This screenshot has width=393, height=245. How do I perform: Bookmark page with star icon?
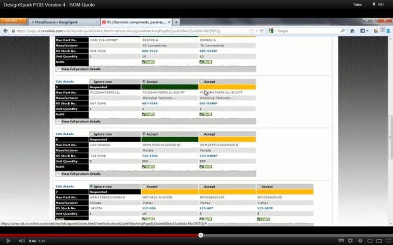pos(251,31)
